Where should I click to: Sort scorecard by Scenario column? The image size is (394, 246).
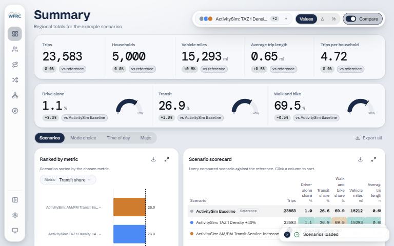click(x=198, y=200)
